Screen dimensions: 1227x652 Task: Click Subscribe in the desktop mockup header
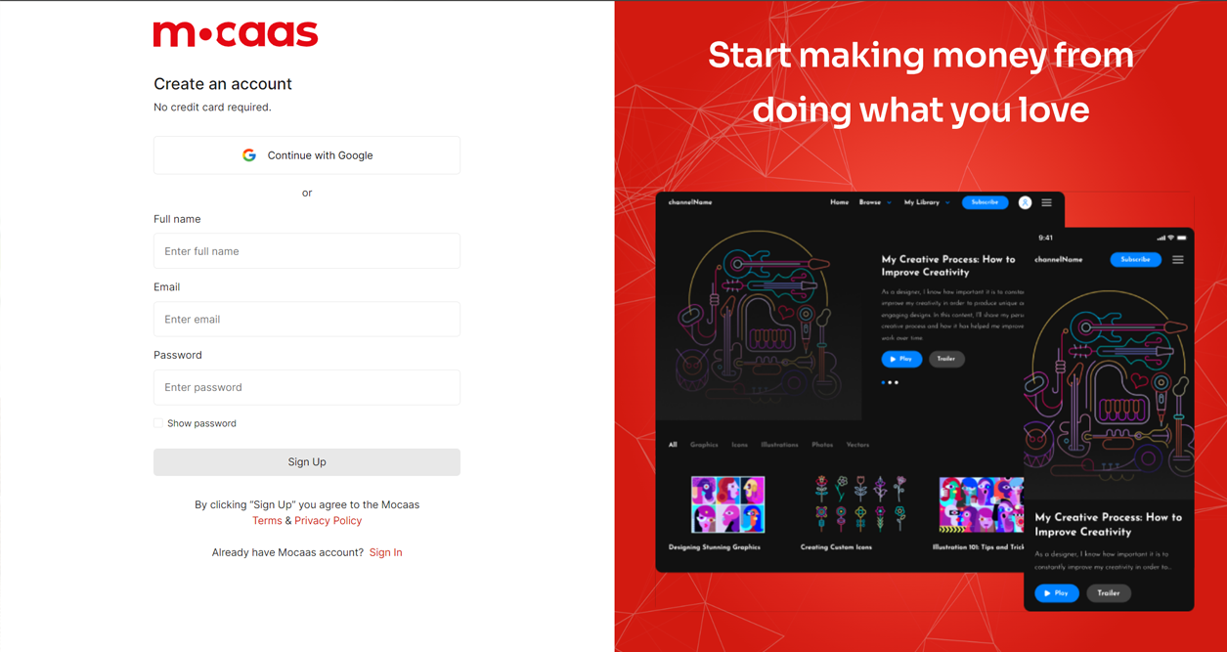(x=985, y=202)
